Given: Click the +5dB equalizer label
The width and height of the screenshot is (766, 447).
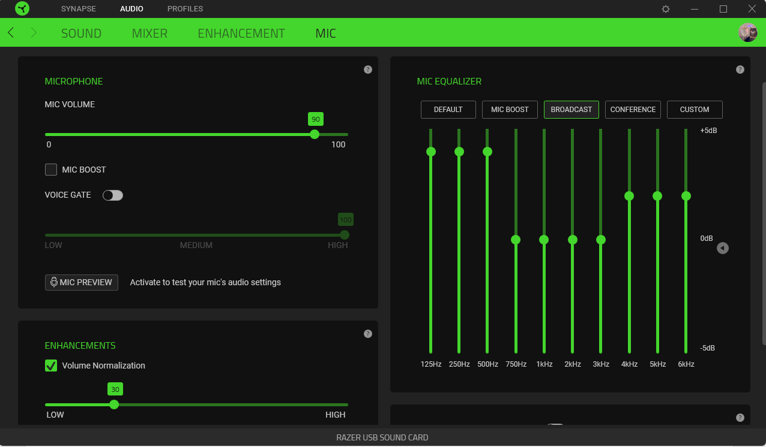Looking at the screenshot, I should pyautogui.click(x=708, y=131).
